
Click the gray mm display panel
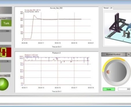5,36
